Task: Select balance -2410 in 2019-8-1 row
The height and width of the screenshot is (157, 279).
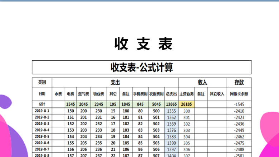Action: 239,111
